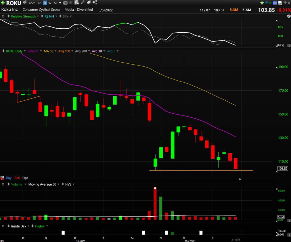Screen dimensions: 291x242
Task: Open the ROKU Daily plot dropdown
Action: pos(25,51)
